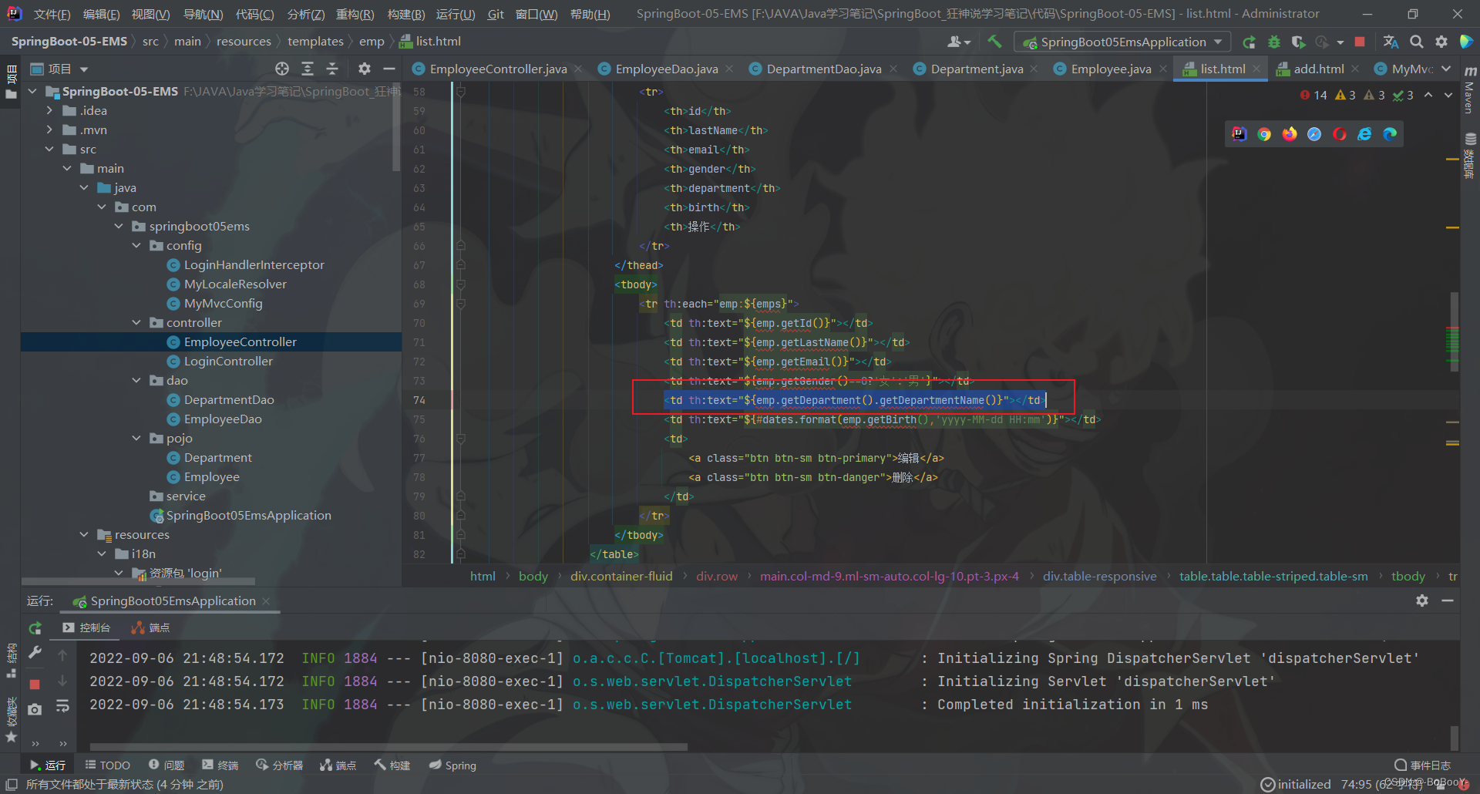Open the Department.java tab
Image resolution: width=1480 pixels, height=794 pixels.
pos(977,69)
